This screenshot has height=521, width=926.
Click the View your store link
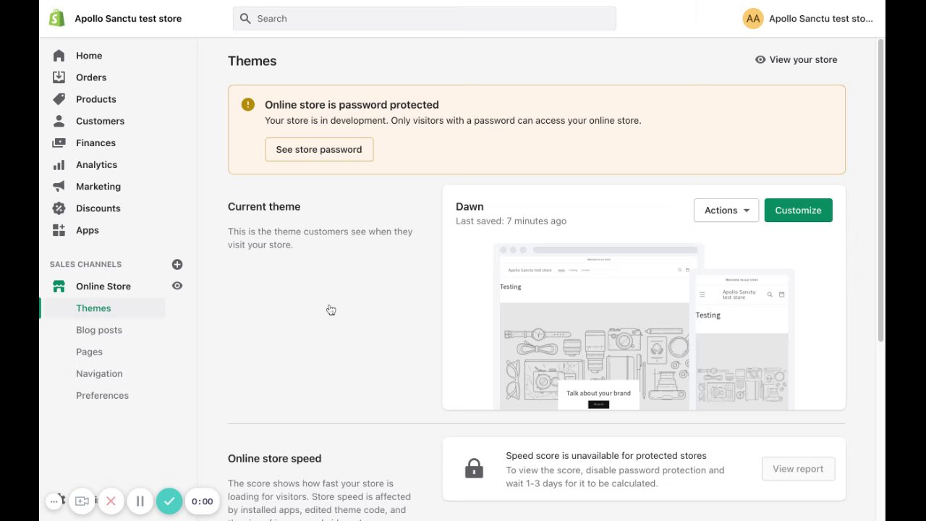point(796,60)
